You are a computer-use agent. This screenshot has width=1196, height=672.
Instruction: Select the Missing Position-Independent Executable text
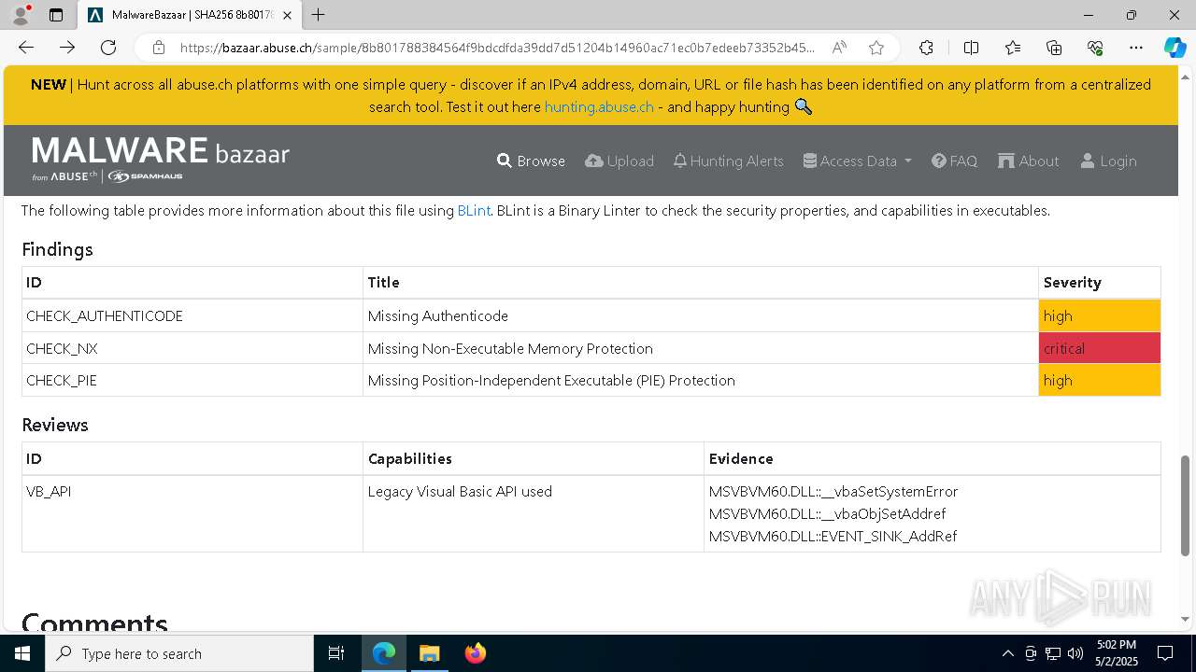coord(551,380)
